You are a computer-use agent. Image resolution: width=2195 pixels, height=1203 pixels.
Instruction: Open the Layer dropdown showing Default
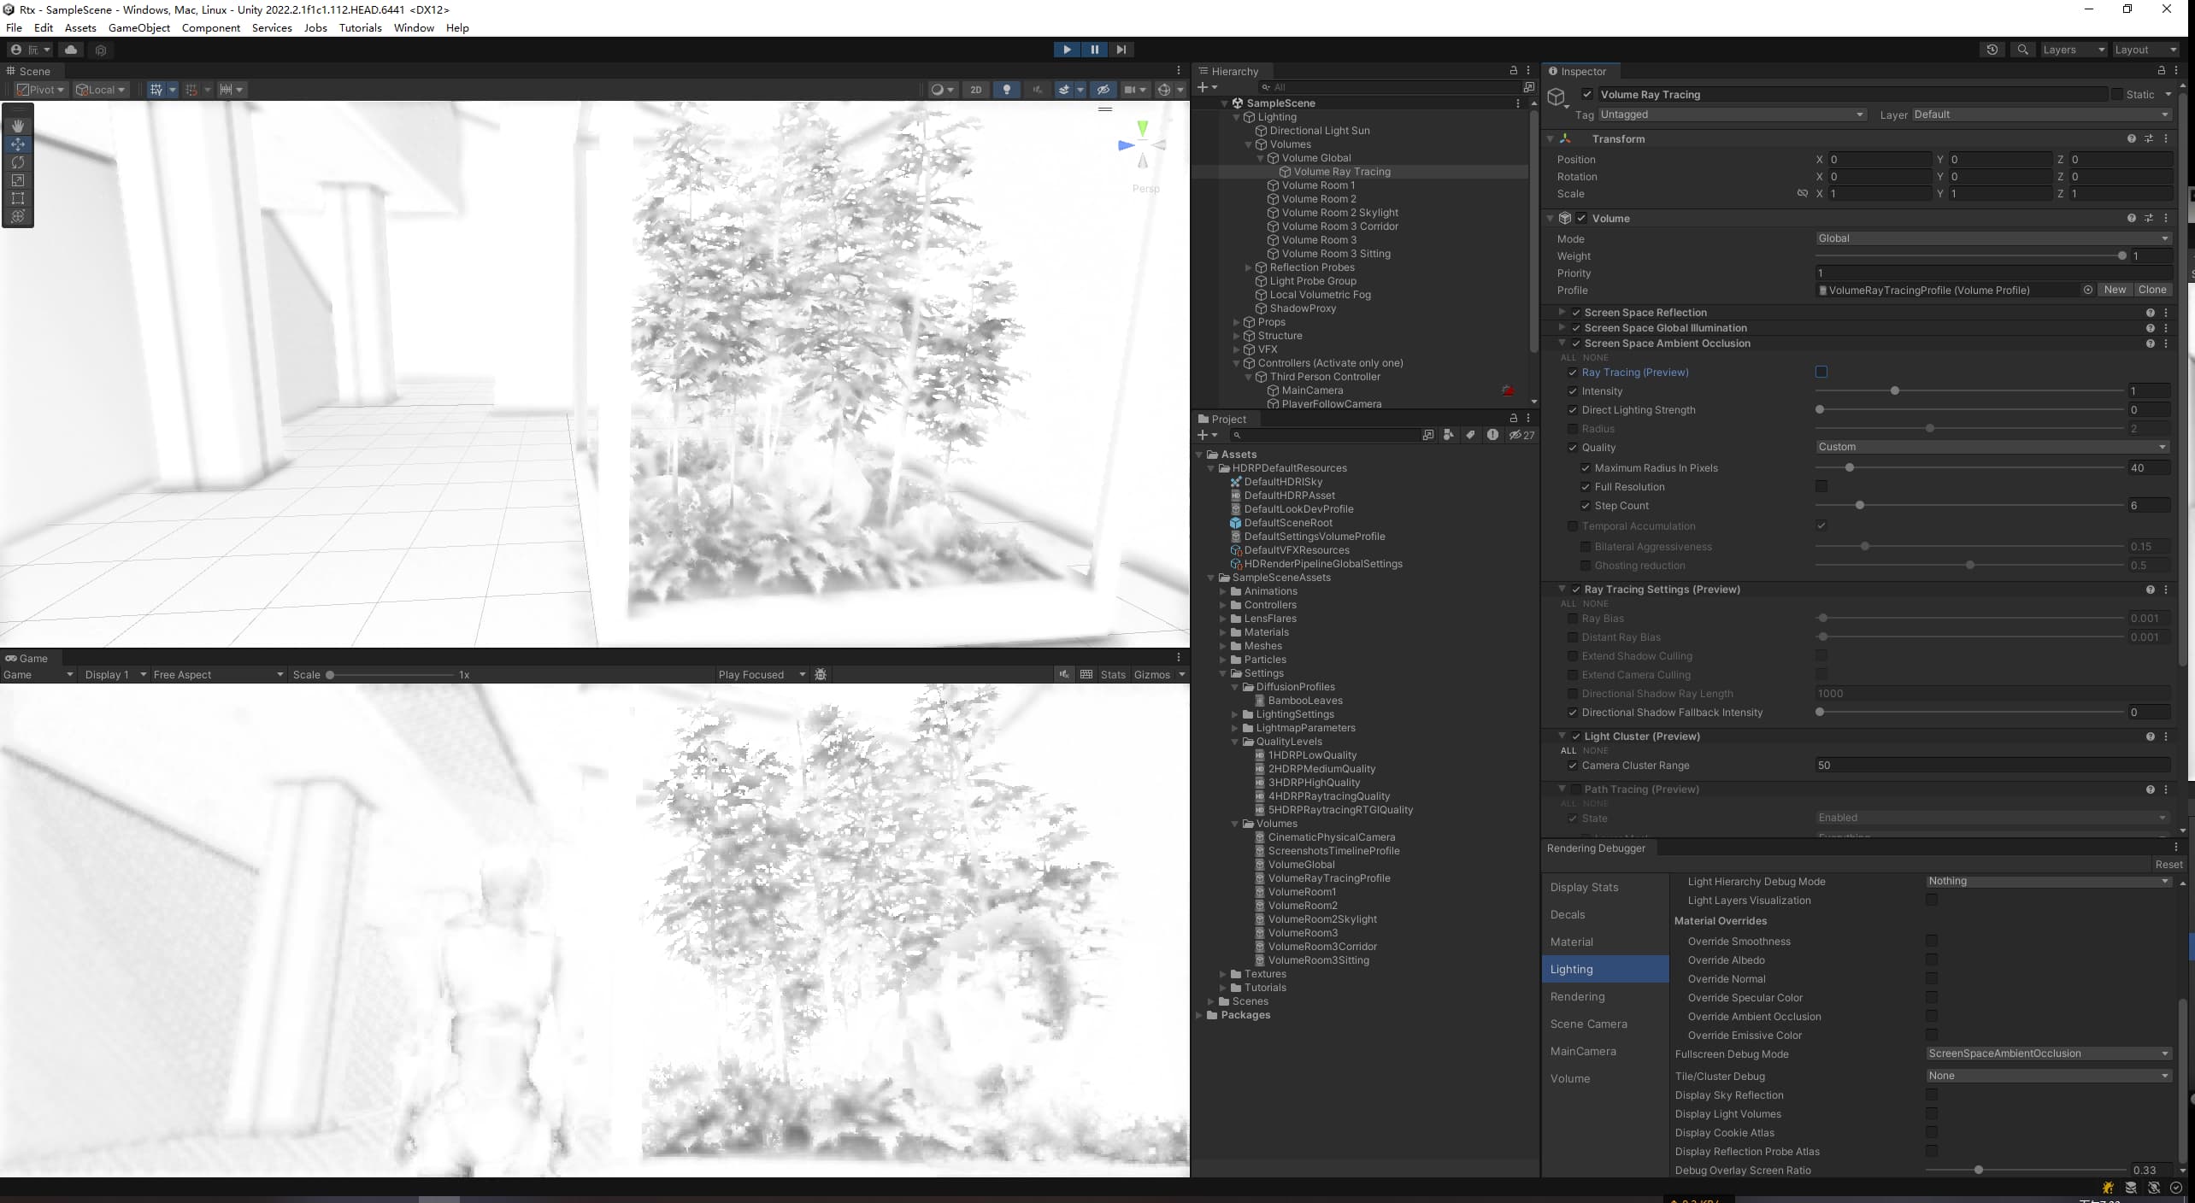(2041, 114)
